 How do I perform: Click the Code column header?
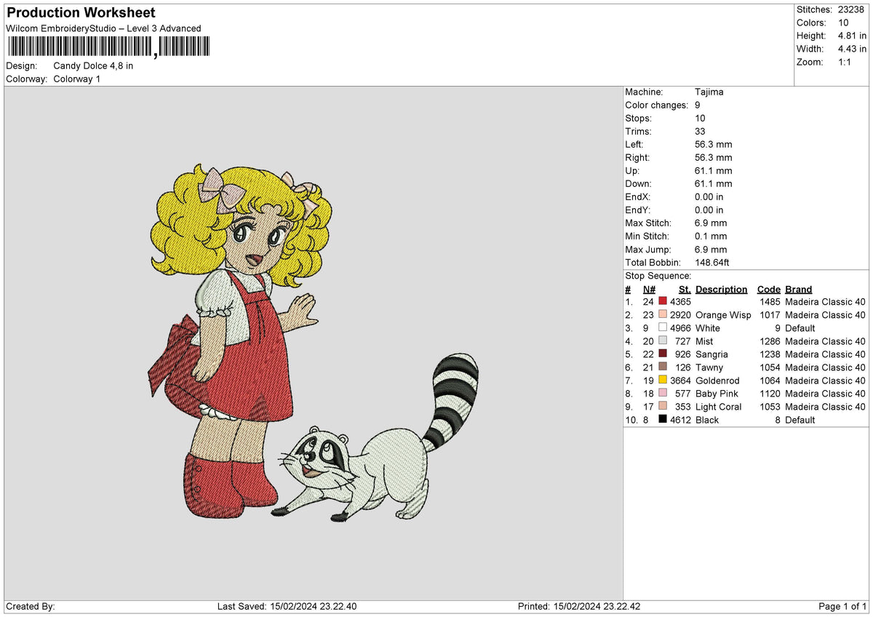pos(768,290)
